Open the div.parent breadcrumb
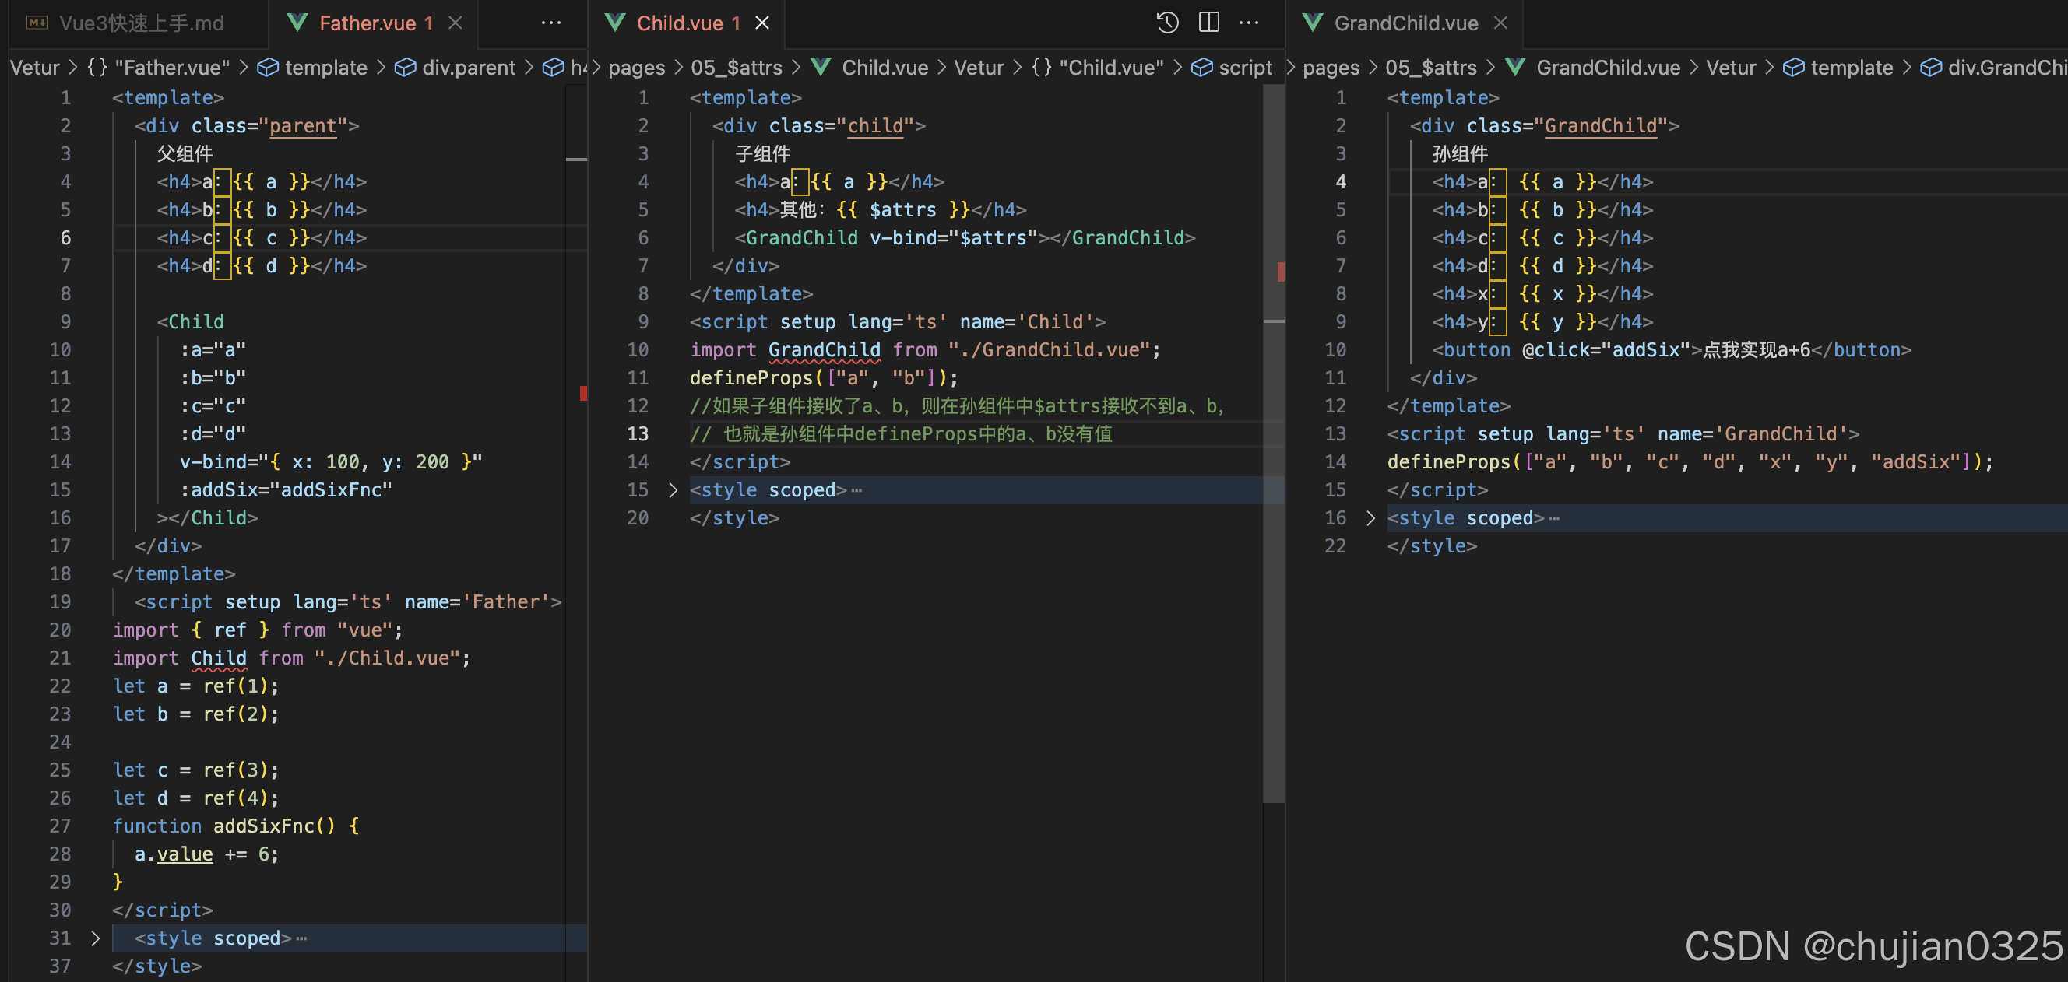2068x982 pixels. 455,68
